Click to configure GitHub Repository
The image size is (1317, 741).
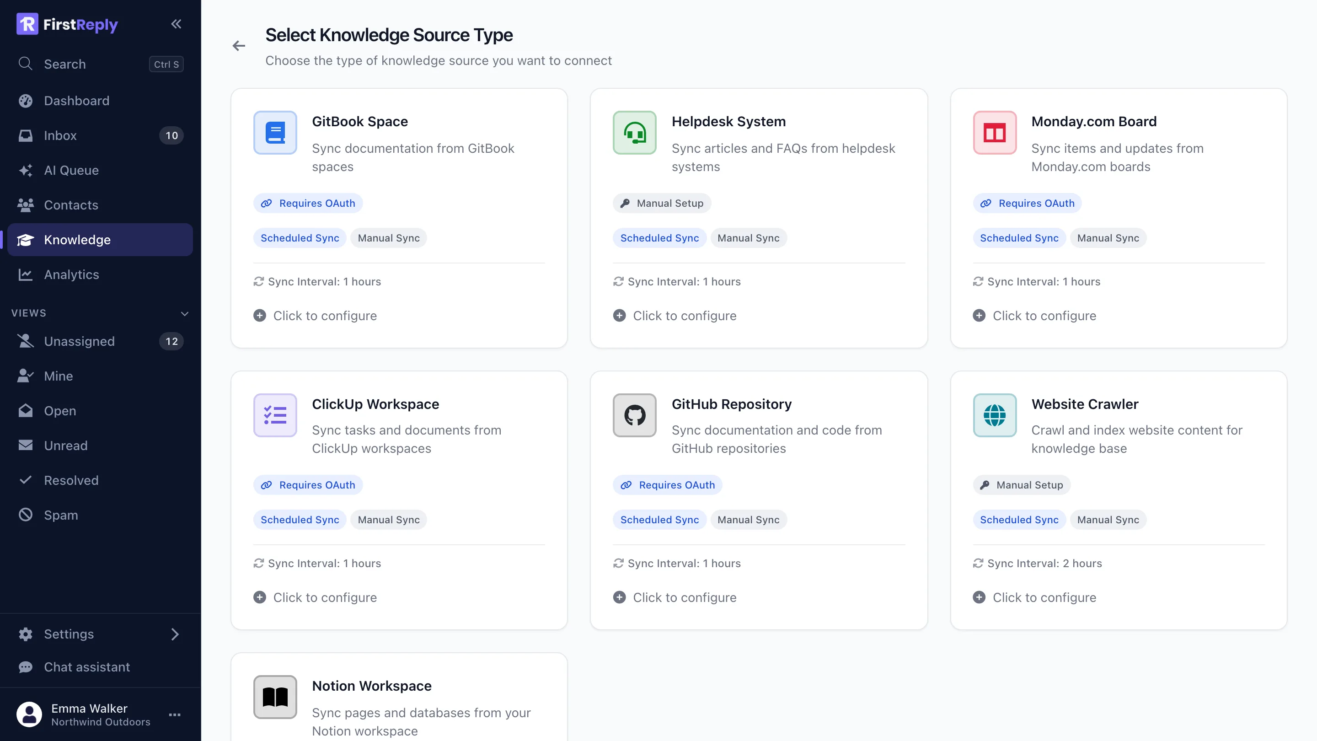coord(675,597)
